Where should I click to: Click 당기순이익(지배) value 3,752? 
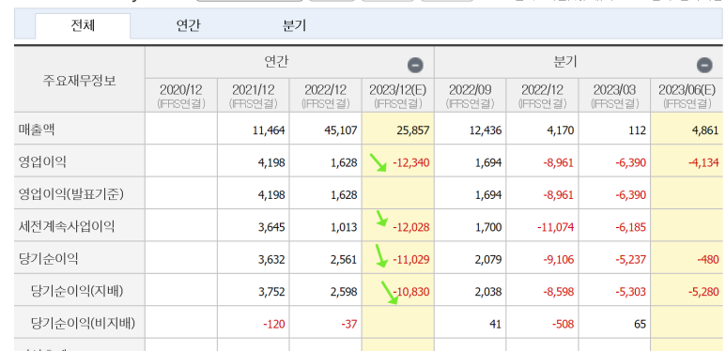tap(271, 292)
